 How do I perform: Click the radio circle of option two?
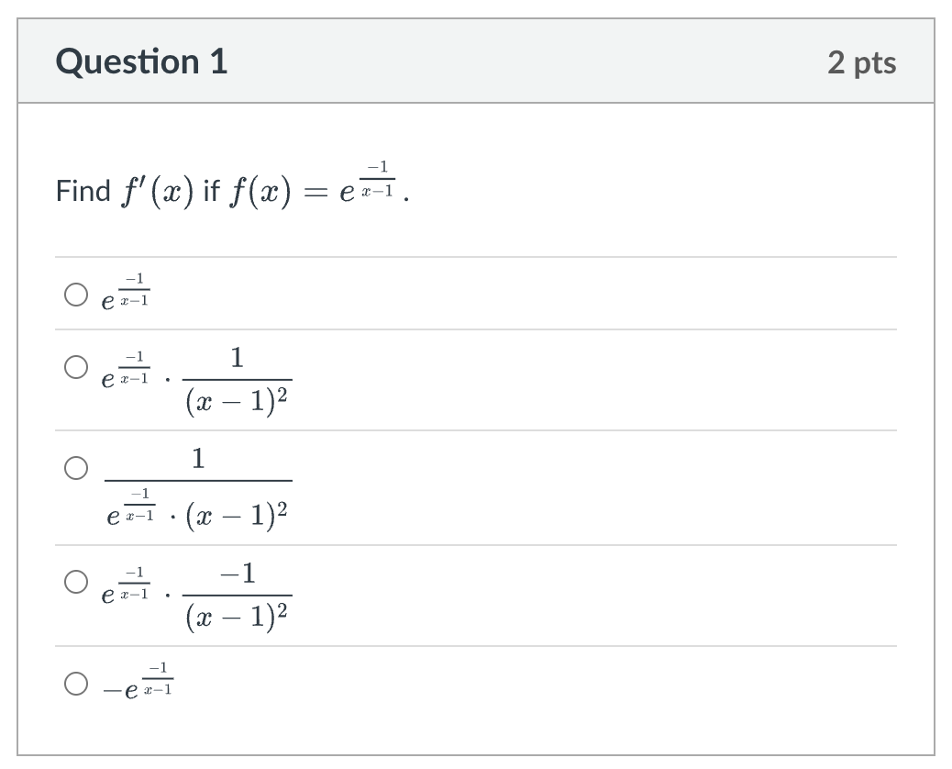75,365
